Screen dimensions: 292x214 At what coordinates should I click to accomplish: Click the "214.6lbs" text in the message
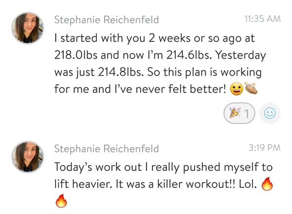189,55
